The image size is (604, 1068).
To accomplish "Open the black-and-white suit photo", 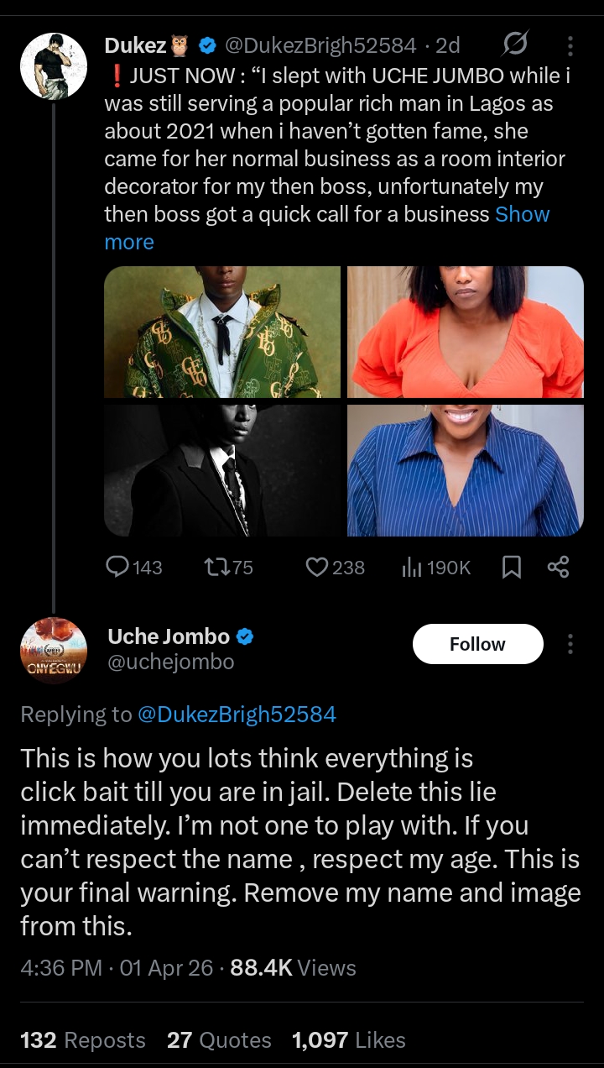I will click(222, 470).
